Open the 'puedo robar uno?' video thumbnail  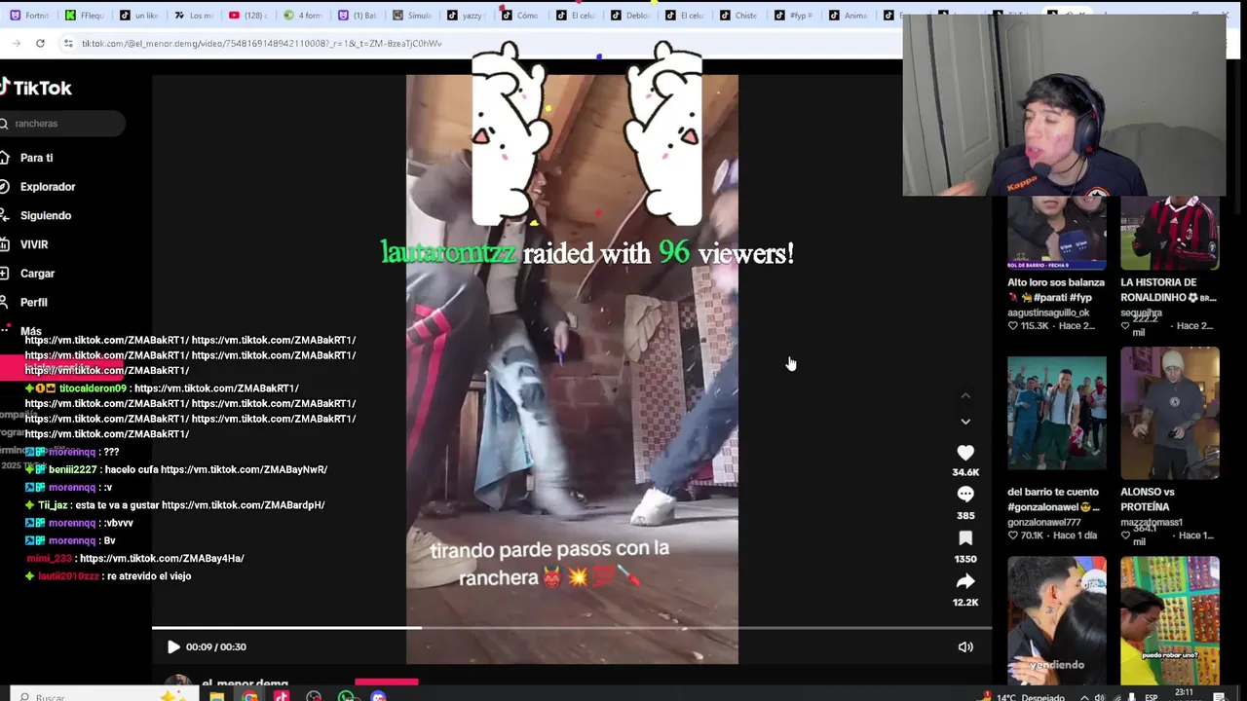tap(1170, 620)
